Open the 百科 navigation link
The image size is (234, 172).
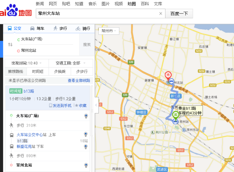[x=145, y=4]
